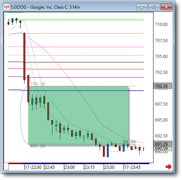Click the 17-23:45 time axis label
This screenshot has height=180, width=182.
pyautogui.click(x=133, y=167)
